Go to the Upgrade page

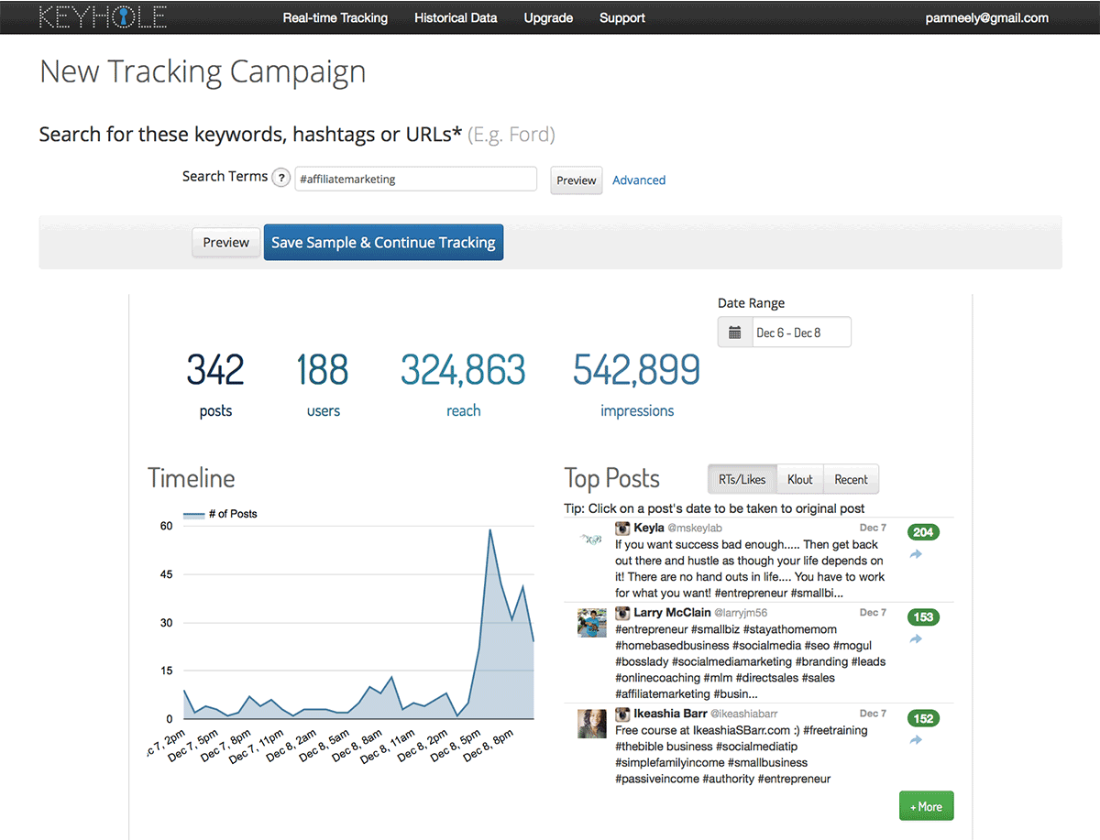coord(548,17)
